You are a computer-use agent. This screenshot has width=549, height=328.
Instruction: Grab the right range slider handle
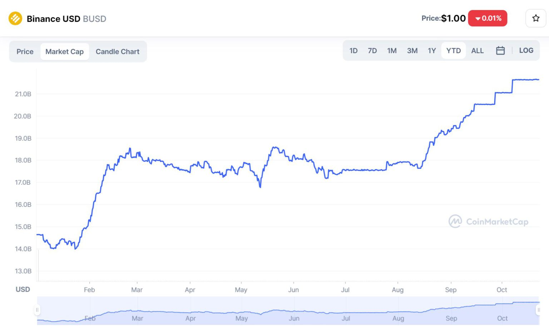[539, 310]
